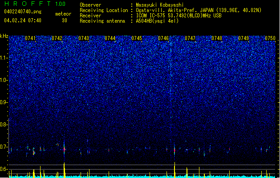Click the strong meteor echo just after 0746
The height and width of the screenshot is (178, 280).
174,150
